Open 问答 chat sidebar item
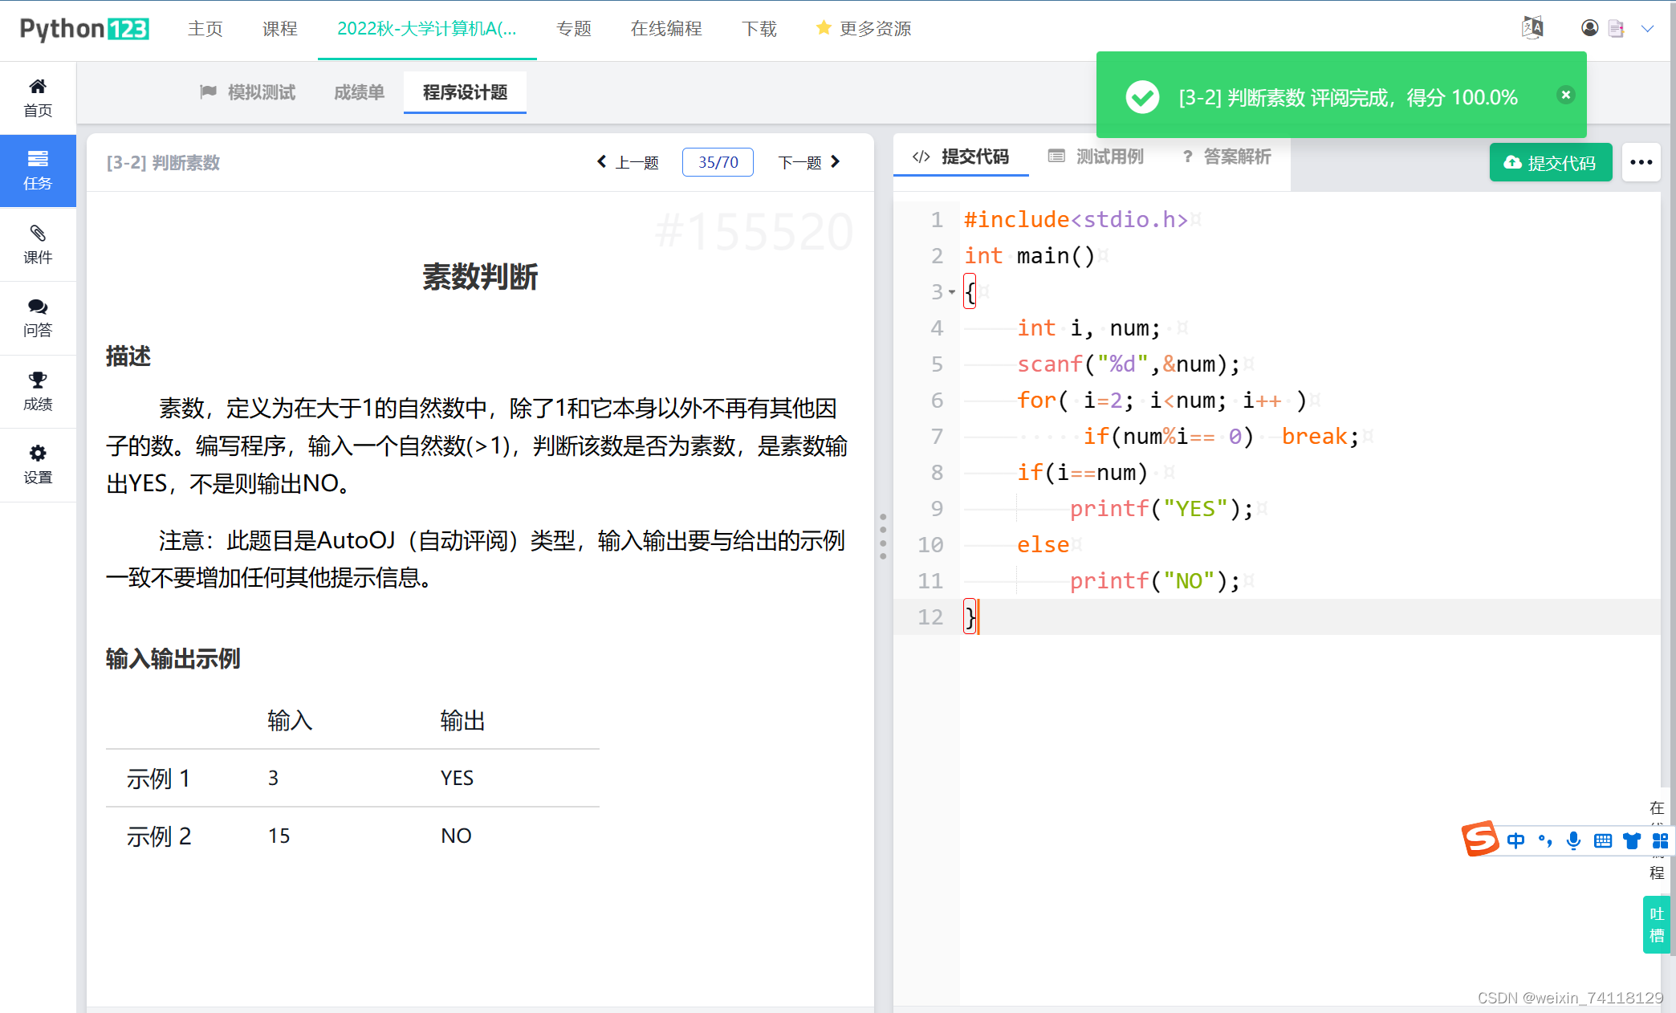The width and height of the screenshot is (1676, 1013). point(38,318)
